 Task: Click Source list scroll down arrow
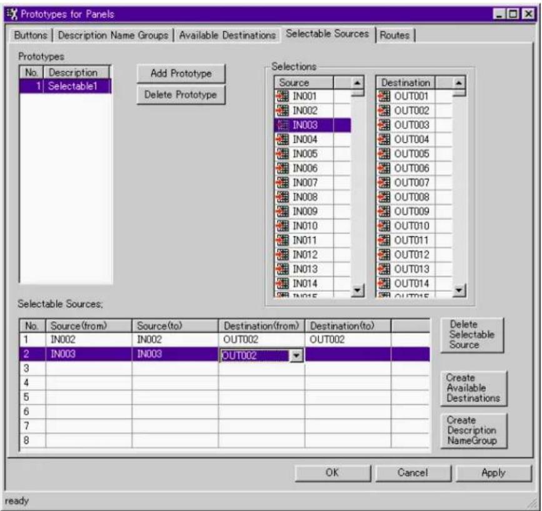point(357,290)
